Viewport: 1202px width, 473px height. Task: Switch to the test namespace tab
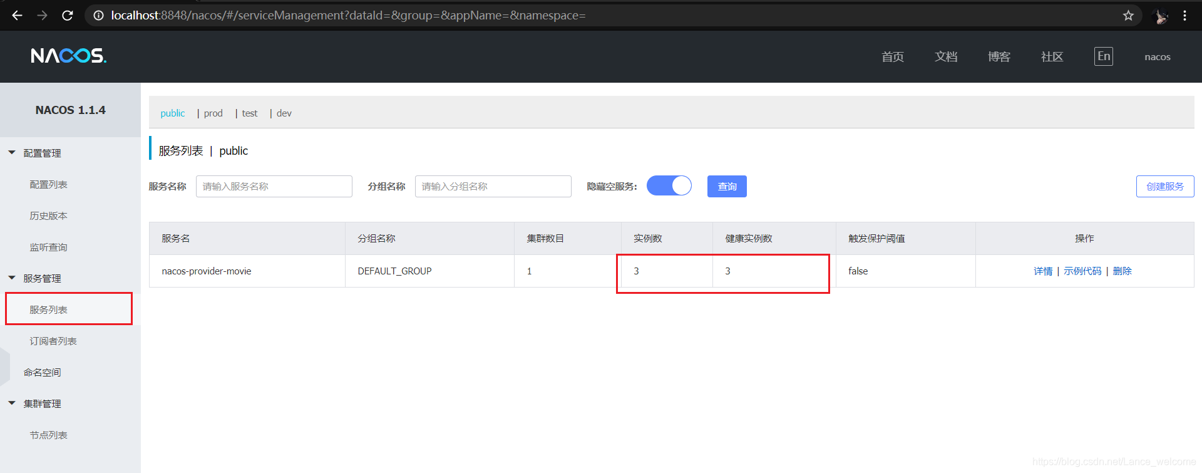[250, 113]
